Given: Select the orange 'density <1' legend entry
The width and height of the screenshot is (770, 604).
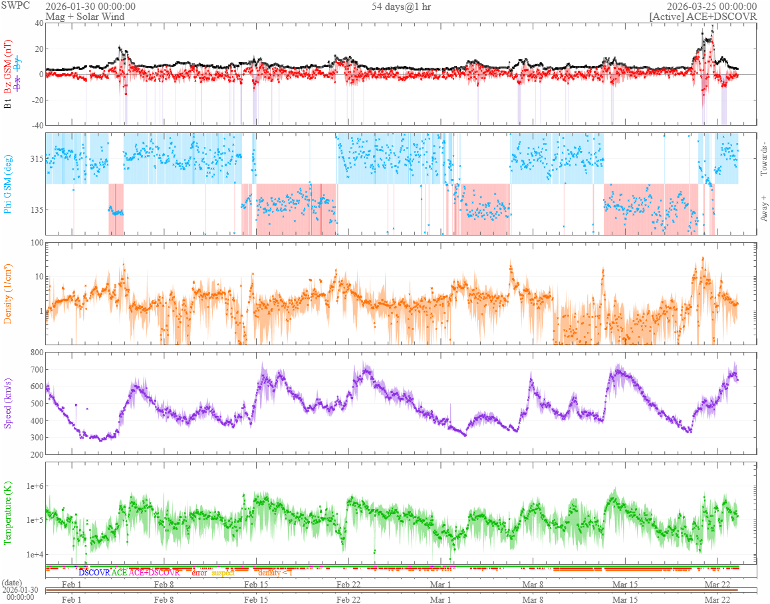Looking at the screenshot, I should [x=275, y=573].
